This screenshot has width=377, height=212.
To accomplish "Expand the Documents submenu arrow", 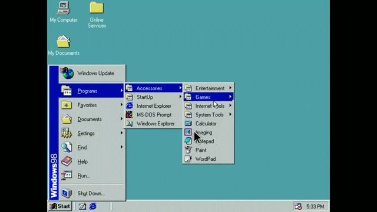I will pyautogui.click(x=122, y=119).
